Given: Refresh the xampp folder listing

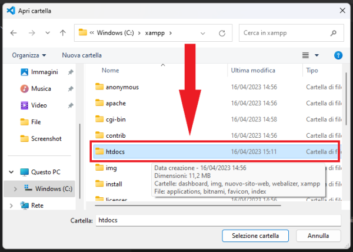Looking at the screenshot, I should point(222,34).
